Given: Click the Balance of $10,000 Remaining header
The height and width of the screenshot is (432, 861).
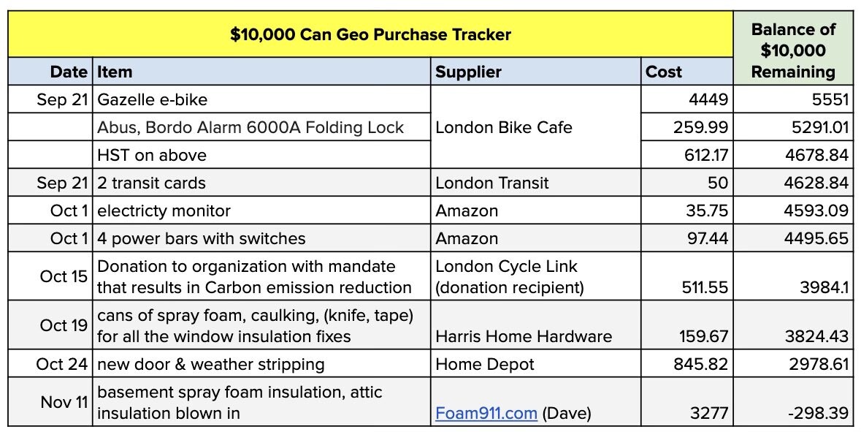Looking at the screenshot, I should [x=793, y=50].
